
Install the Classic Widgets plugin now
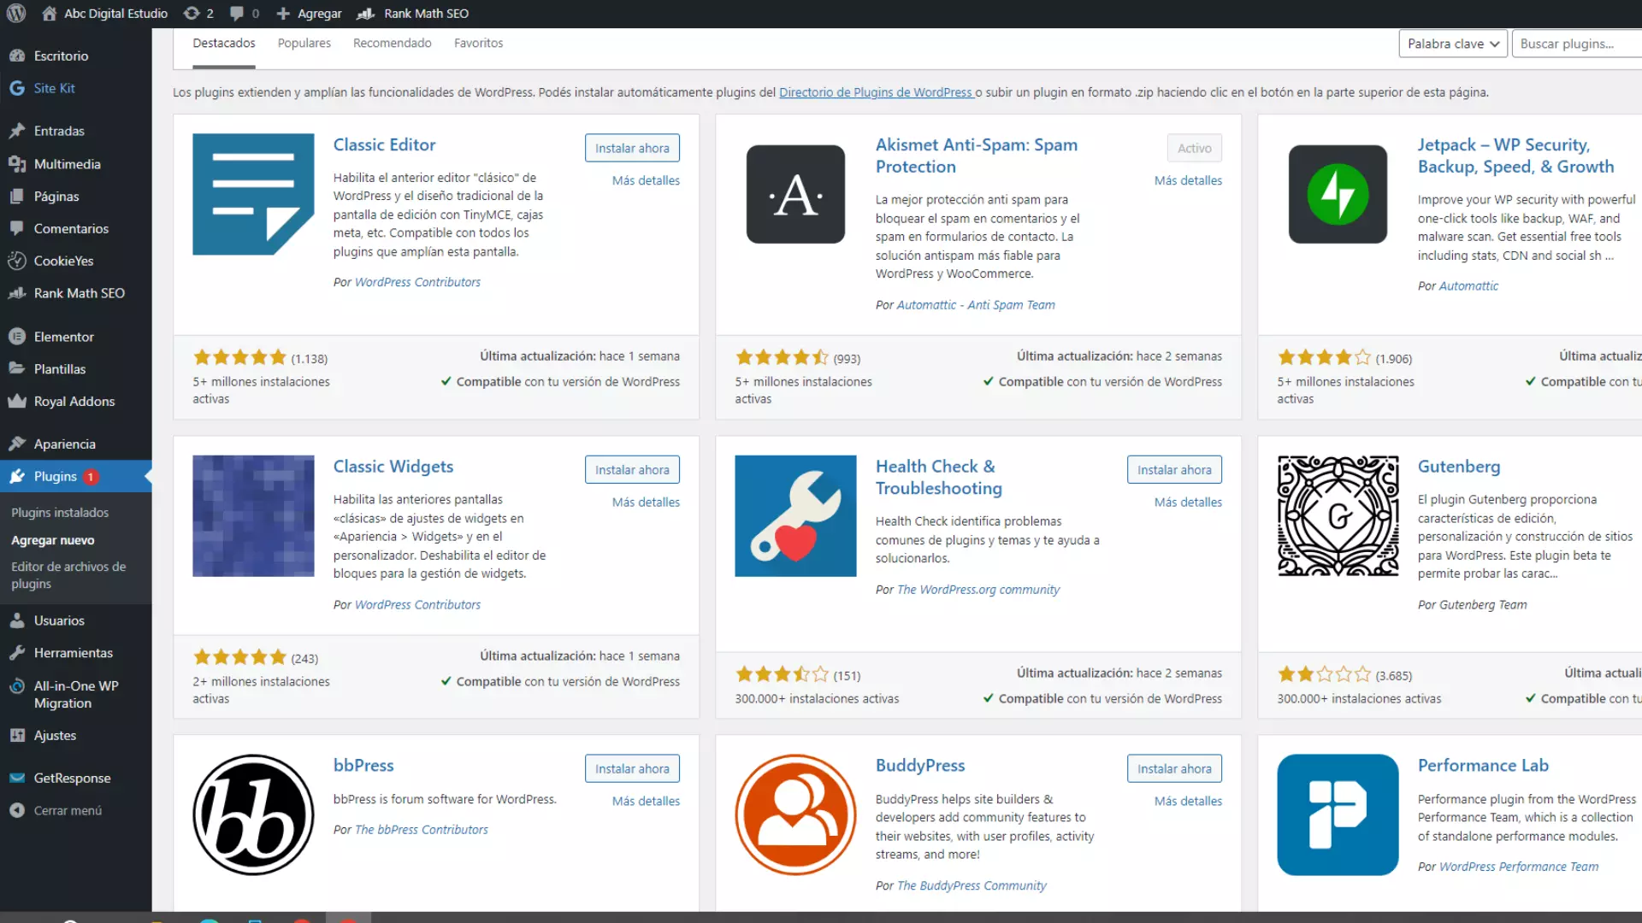632,470
